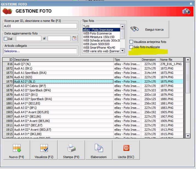
Task: Select the row Audi A3 I° (8L1)
Action: (93, 81)
